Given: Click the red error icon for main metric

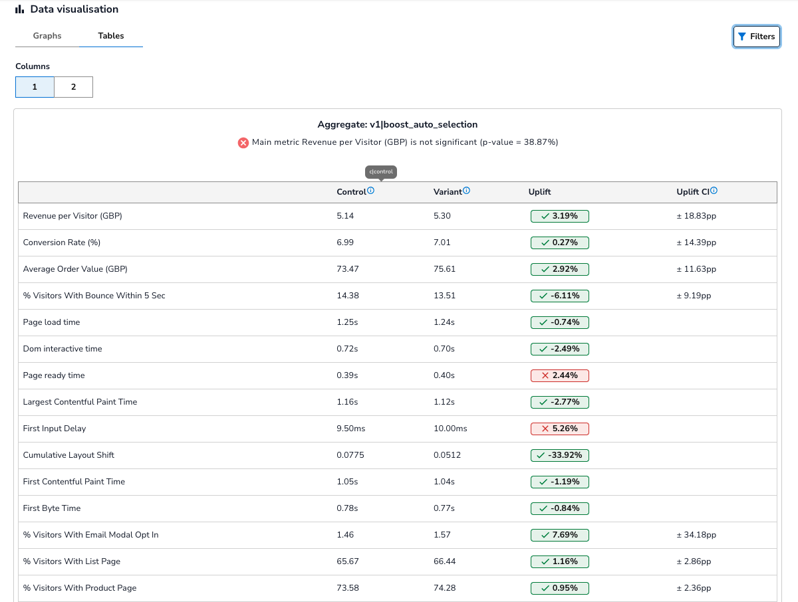Looking at the screenshot, I should coord(243,142).
